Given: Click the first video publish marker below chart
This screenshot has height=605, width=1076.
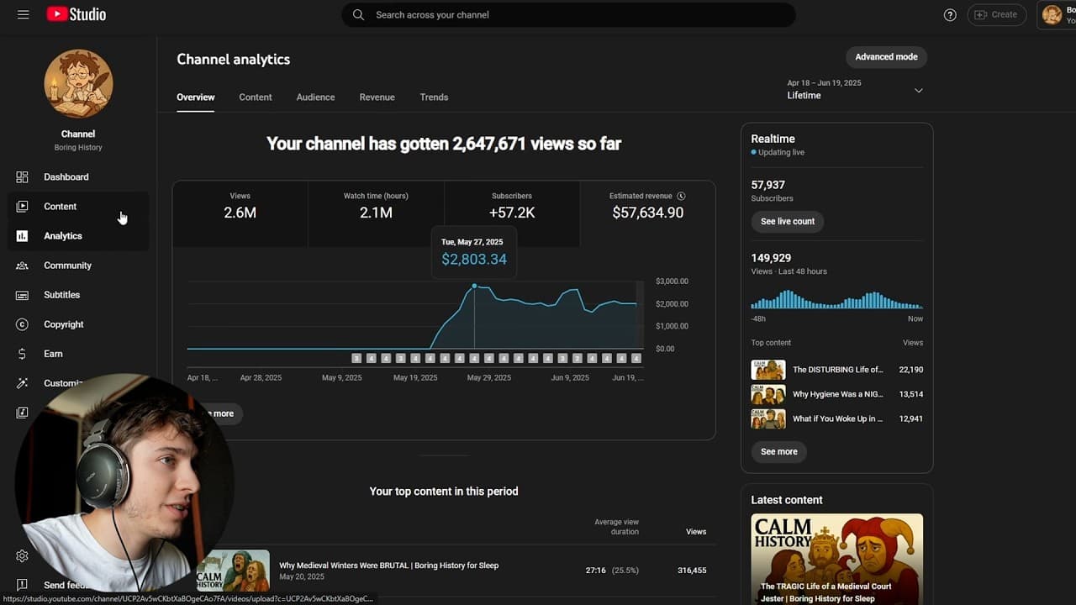Looking at the screenshot, I should pyautogui.click(x=356, y=358).
